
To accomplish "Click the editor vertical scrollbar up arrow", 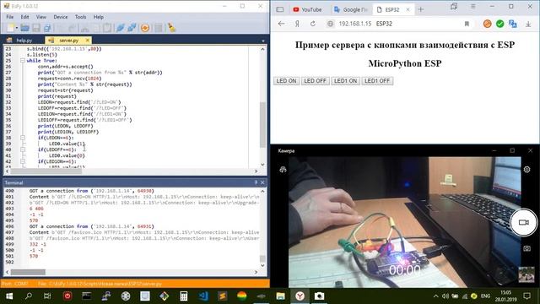I will pos(262,49).
